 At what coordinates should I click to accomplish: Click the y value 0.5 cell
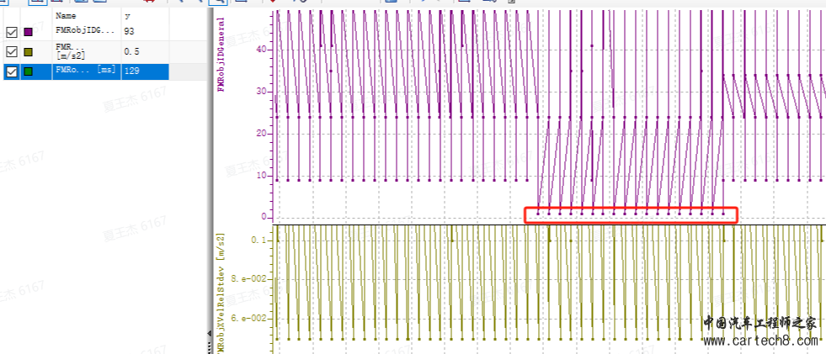131,51
